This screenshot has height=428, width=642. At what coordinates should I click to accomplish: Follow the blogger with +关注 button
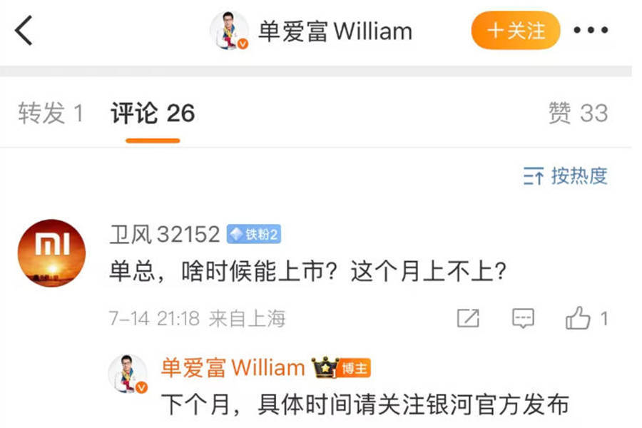[516, 30]
